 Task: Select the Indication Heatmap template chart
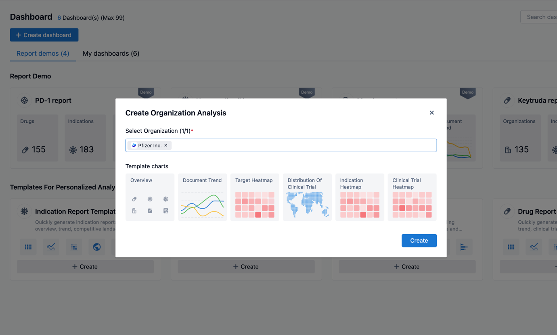[x=360, y=197]
